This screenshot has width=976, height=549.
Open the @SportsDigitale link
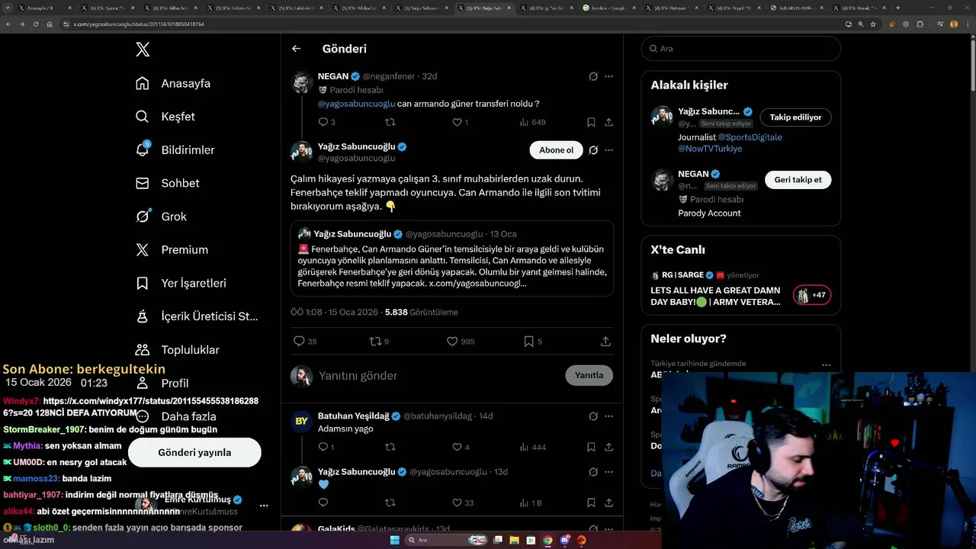point(750,137)
